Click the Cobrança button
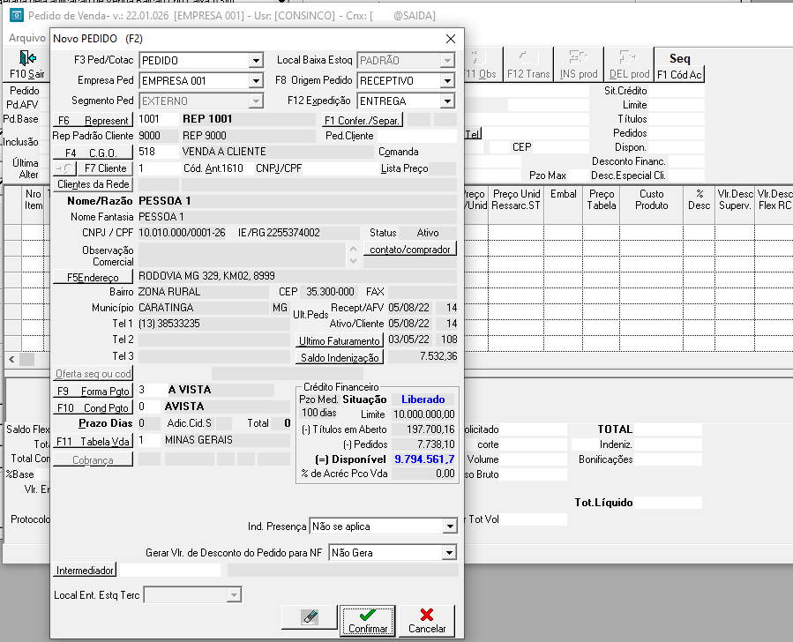 coord(93,460)
